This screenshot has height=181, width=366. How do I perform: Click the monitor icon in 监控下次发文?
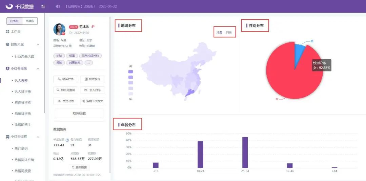pos(84,101)
